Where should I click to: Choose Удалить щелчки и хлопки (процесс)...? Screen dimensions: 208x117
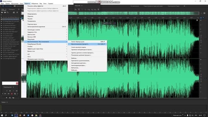click(87, 53)
